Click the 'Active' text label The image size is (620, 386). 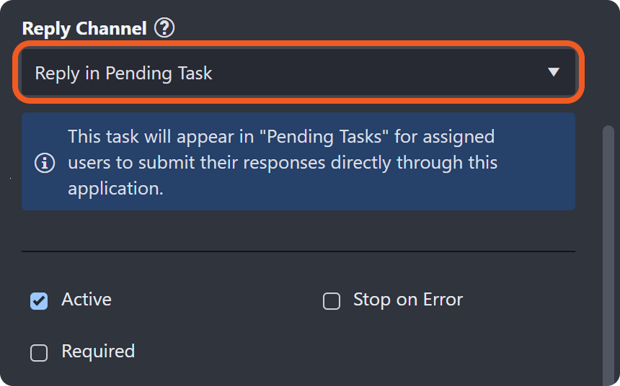tap(87, 300)
